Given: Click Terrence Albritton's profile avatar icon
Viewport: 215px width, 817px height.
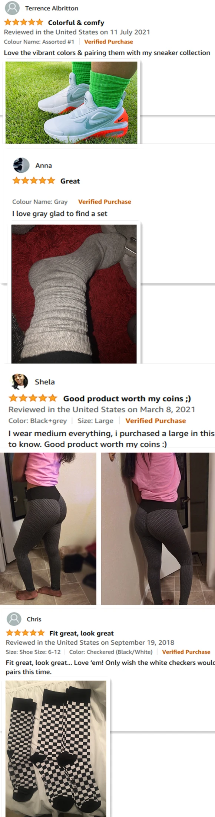Looking at the screenshot, I should click(x=13, y=8).
